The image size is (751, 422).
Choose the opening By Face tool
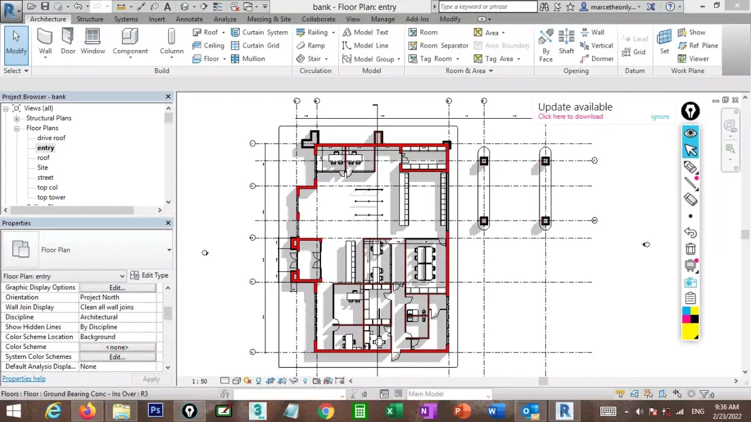[546, 44]
